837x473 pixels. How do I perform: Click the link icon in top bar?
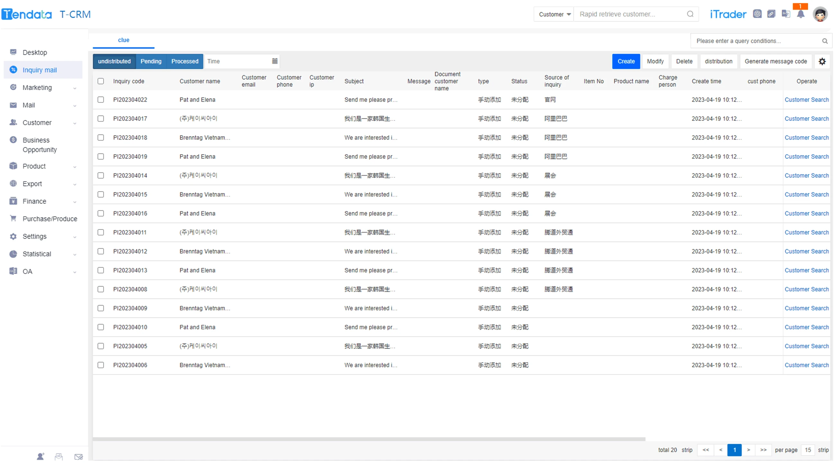[x=771, y=14]
